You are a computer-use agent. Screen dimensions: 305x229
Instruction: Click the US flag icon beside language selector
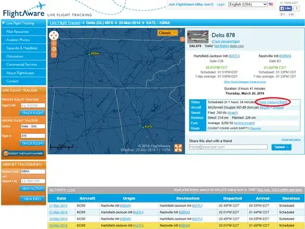pos(271,4)
